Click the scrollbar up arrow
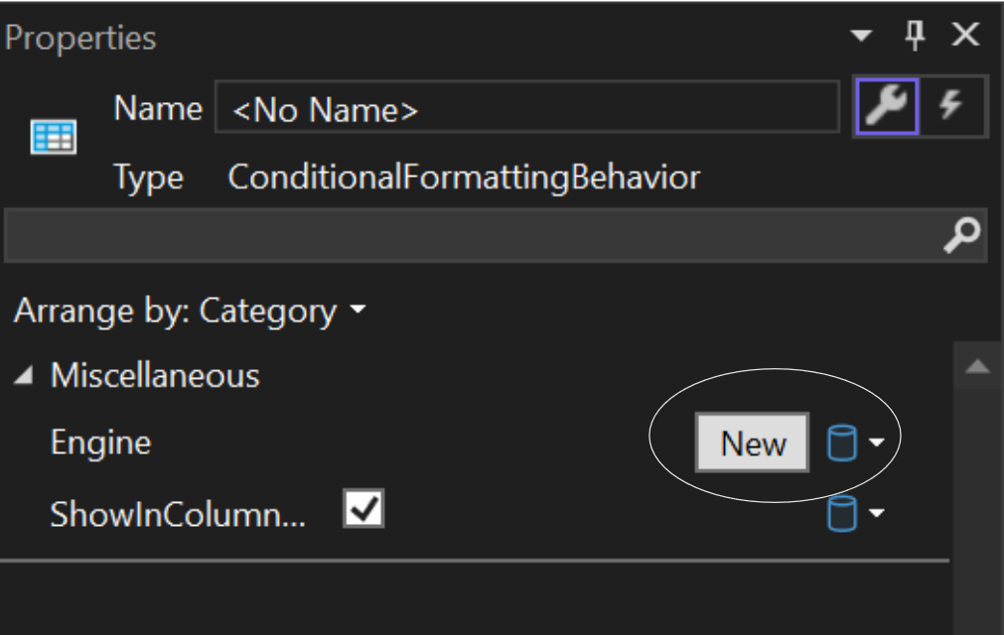 [977, 367]
